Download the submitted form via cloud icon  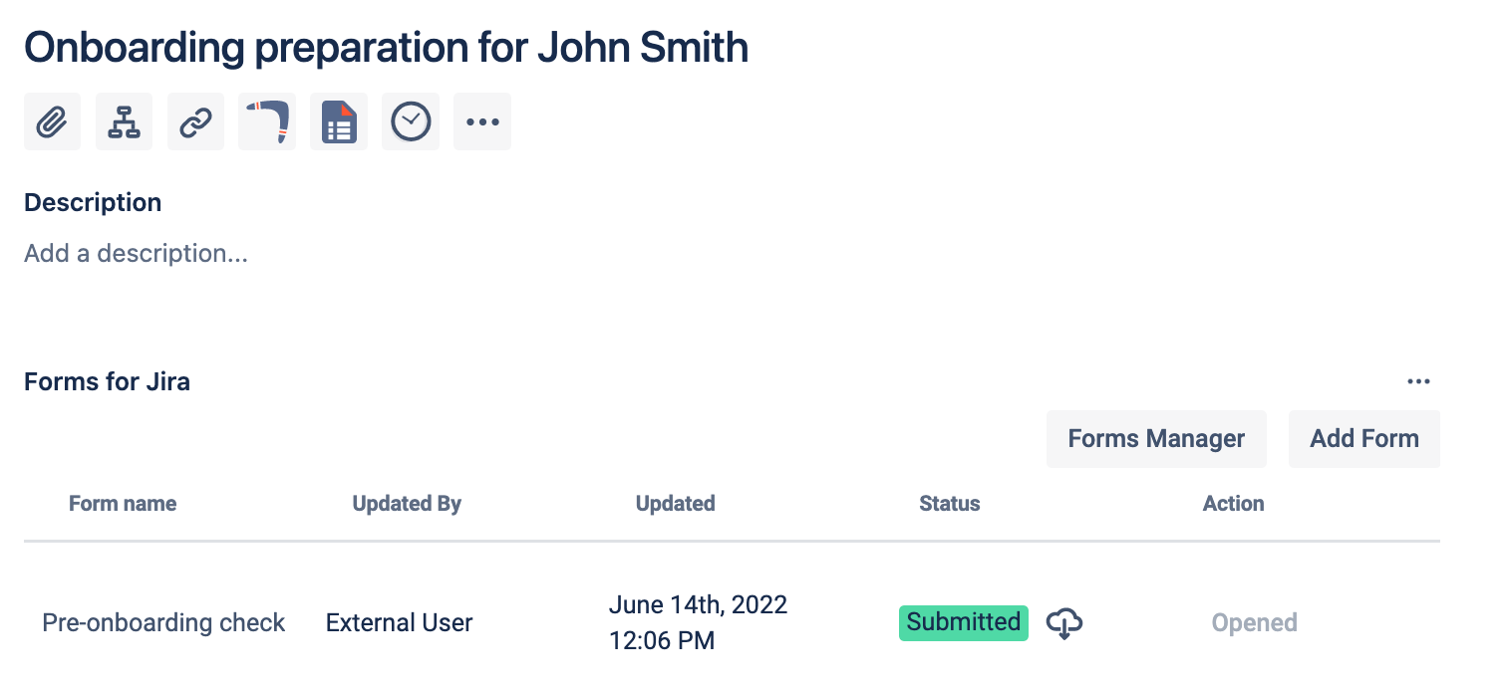[1063, 622]
